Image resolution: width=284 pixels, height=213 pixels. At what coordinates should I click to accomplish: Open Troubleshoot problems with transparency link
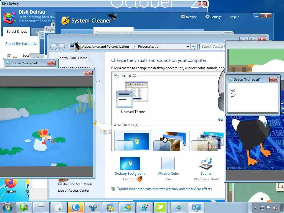(x=164, y=189)
